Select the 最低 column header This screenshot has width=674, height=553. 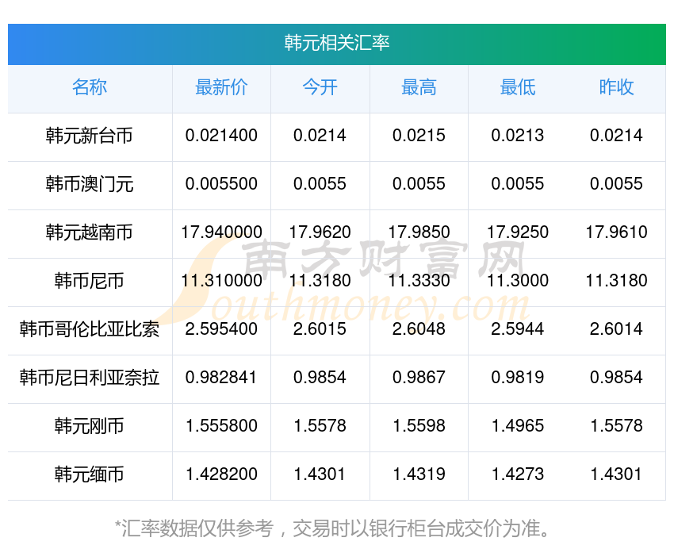pyautogui.click(x=517, y=88)
